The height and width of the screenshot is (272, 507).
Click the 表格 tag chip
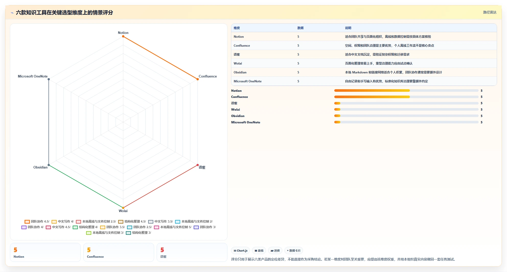pyautogui.click(x=259, y=251)
